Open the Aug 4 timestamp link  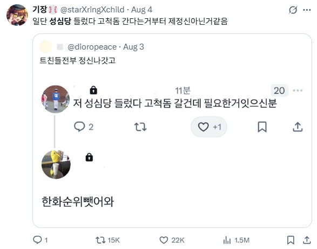141,10
